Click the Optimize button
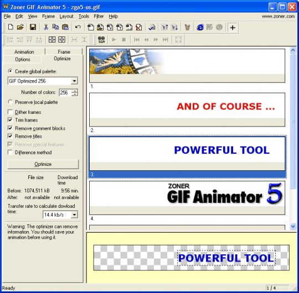The height and width of the screenshot is (293, 299). click(43, 164)
